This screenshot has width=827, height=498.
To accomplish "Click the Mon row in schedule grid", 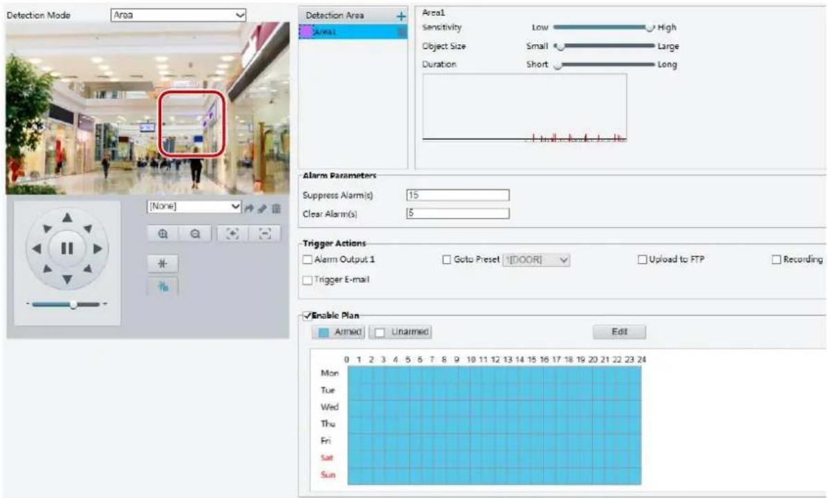I will pyautogui.click(x=494, y=373).
